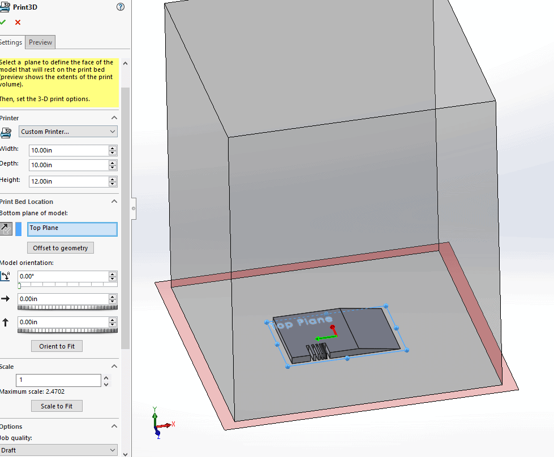Click the green checkmark to accept Print3D
Screen dimensions: 554x457
(3, 22)
